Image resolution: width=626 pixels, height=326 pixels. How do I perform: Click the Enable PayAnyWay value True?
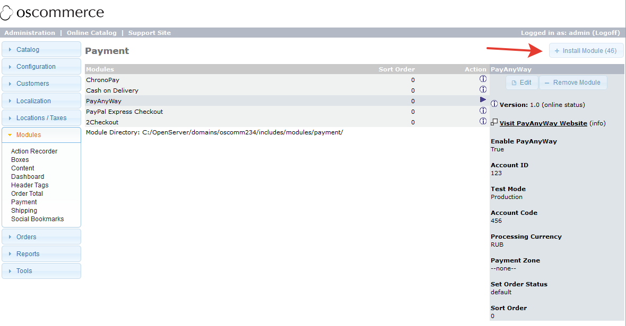tap(498, 149)
